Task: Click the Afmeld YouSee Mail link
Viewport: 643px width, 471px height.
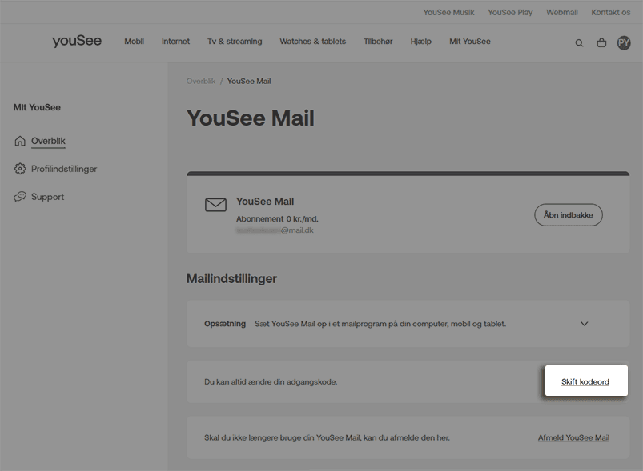Action: click(x=573, y=438)
